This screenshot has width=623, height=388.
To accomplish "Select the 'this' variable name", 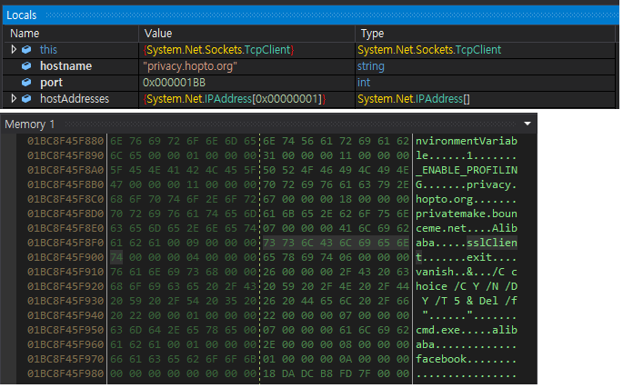I will (x=48, y=50).
